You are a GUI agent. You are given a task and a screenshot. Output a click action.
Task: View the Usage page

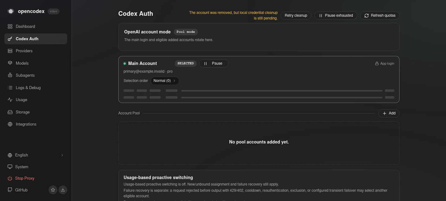(36, 100)
